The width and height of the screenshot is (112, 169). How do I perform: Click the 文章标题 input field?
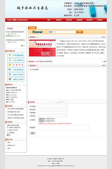coord(53,113)
